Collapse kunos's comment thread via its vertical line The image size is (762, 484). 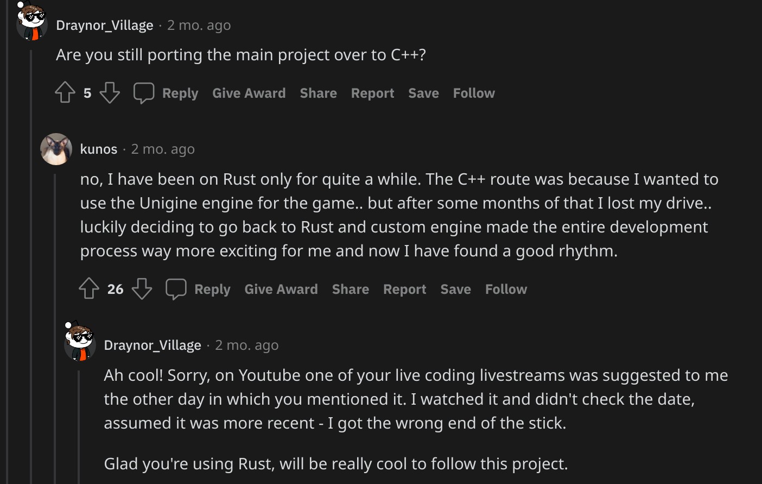55,326
